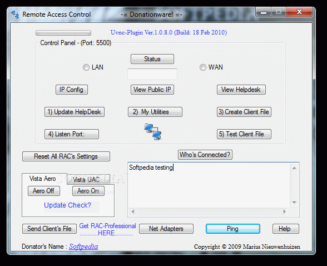The image size is (327, 266).
Task: Open View Helpdesk
Action: pos(241,90)
